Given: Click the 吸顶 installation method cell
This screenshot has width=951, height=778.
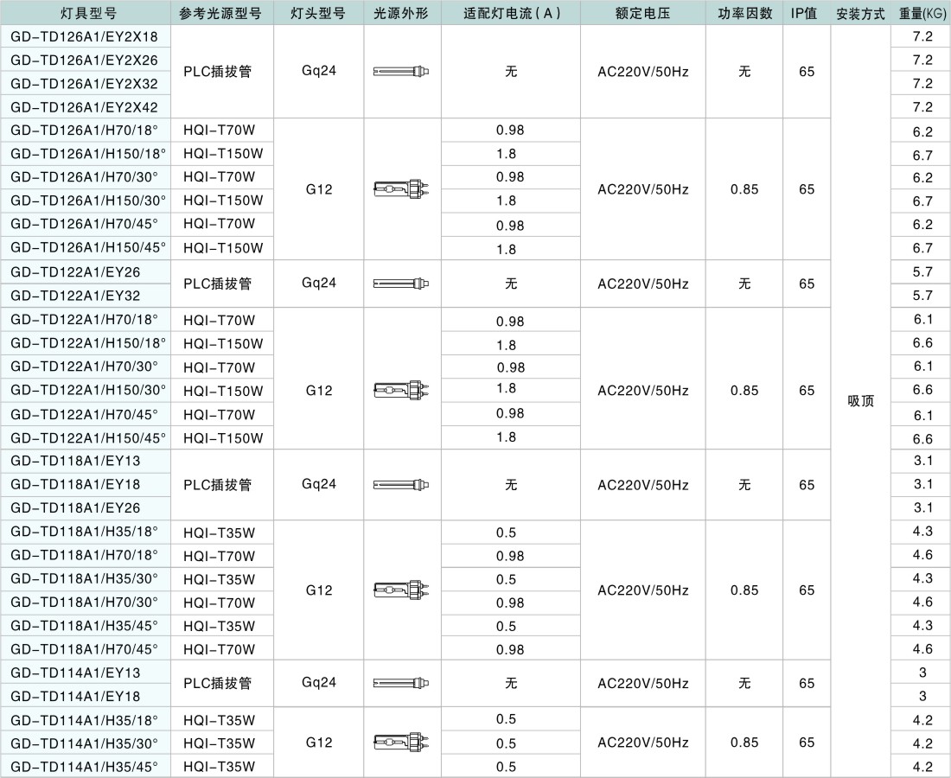Looking at the screenshot, I should 859,401.
